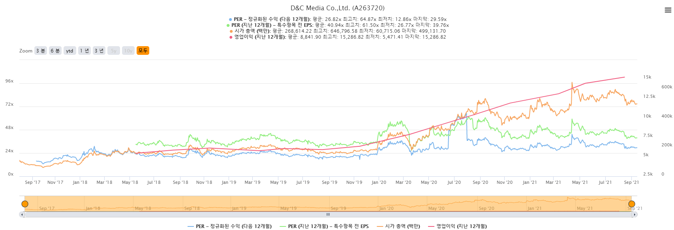Screen dimensions: 674x230
Task: Click the 15k right axis label
Action: pos(647,77)
